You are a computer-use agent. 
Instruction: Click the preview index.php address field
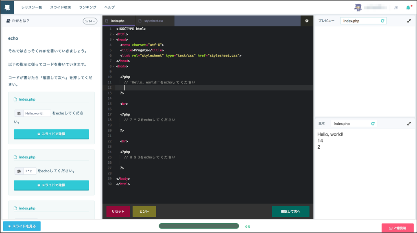(x=363, y=21)
